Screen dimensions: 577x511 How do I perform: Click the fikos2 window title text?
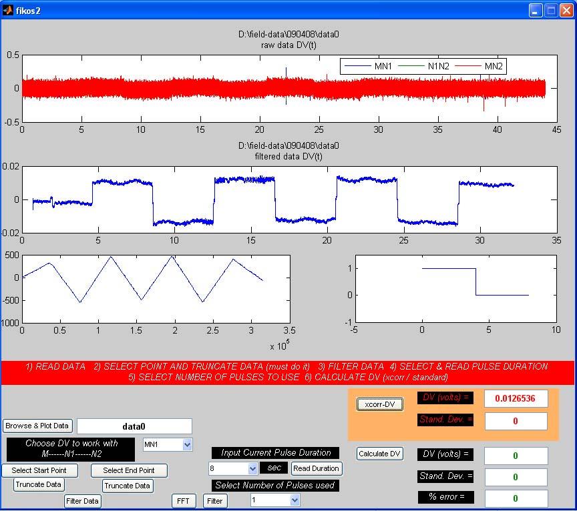tap(27, 11)
